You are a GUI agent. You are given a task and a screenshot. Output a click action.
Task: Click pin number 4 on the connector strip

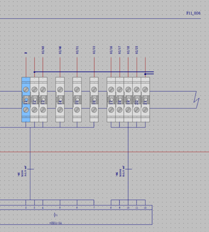coord(43,208)
